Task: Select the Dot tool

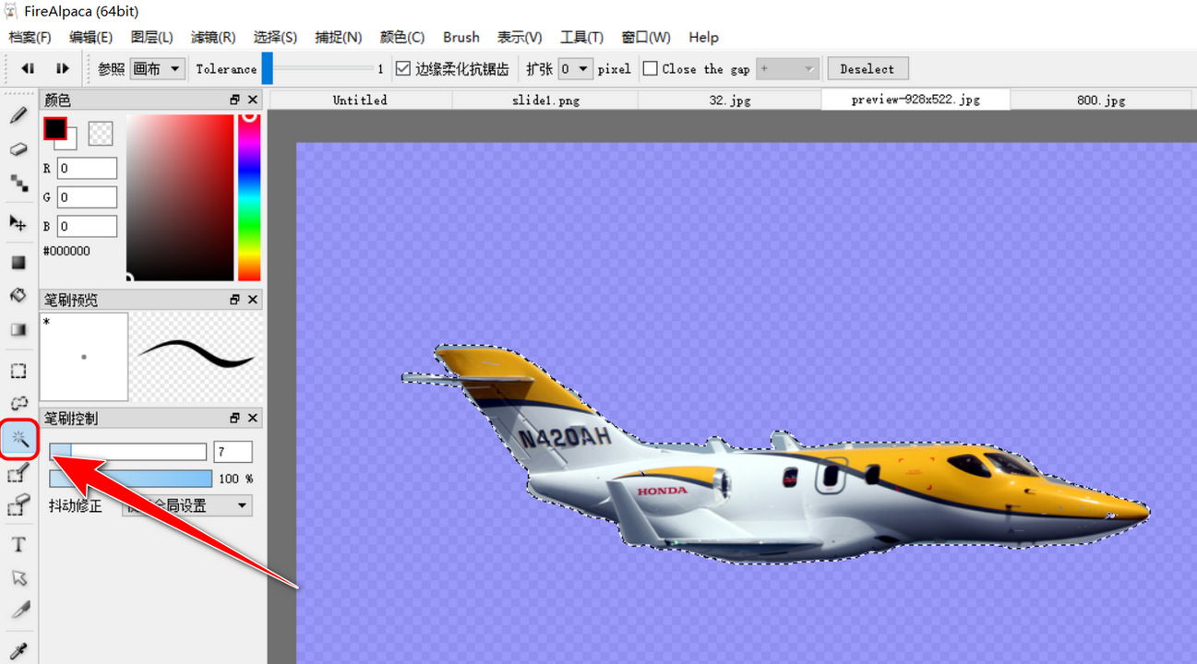Action: (x=18, y=182)
